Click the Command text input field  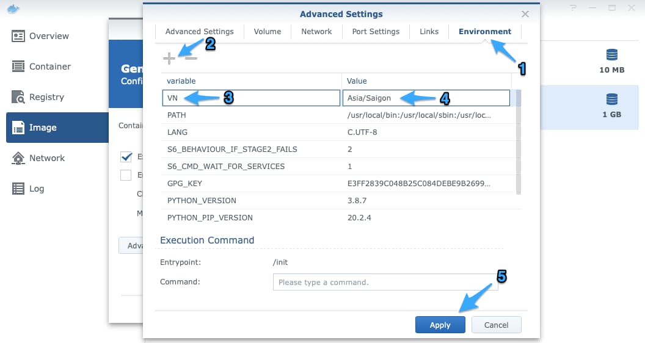click(385, 283)
